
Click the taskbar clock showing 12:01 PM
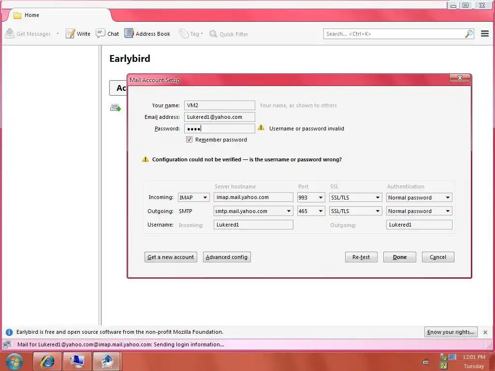pyautogui.click(x=474, y=357)
